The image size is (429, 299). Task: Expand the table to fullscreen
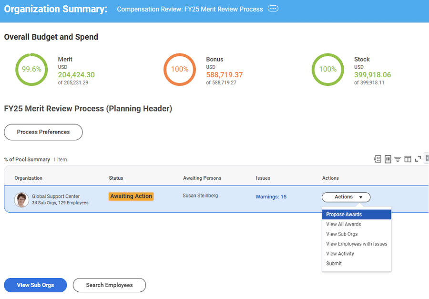(x=418, y=159)
